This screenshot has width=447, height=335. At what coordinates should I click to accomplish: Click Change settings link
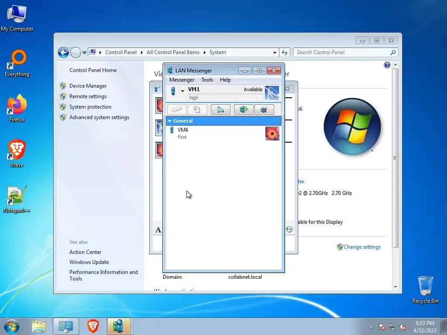click(362, 247)
